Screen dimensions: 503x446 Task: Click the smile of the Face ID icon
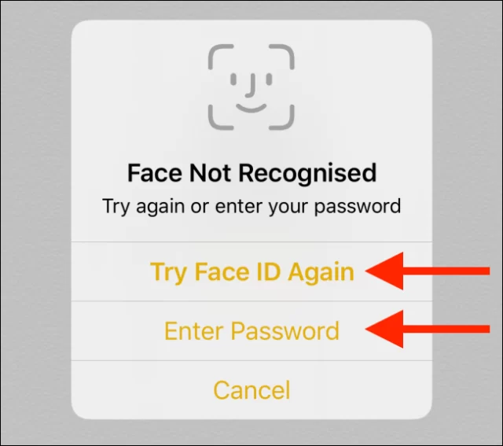(x=251, y=109)
